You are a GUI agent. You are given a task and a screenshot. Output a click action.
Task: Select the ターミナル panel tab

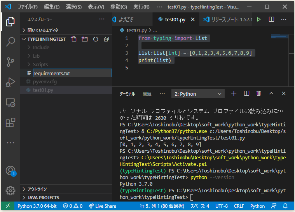coord(127,94)
